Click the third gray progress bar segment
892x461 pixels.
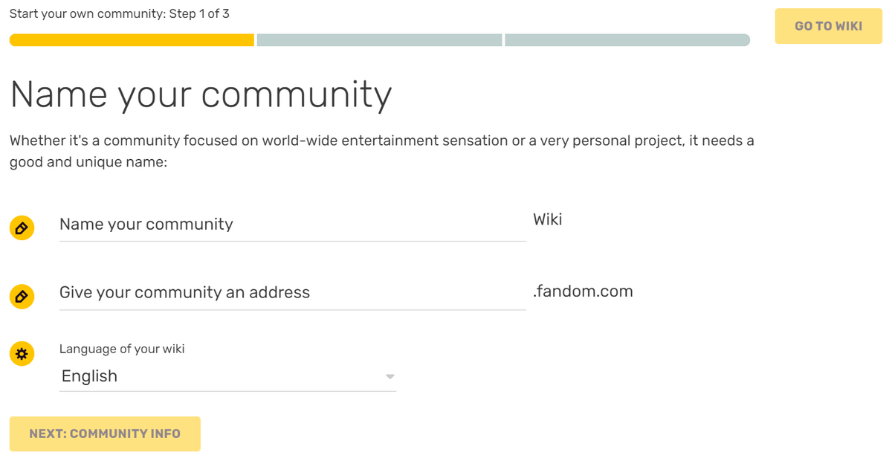[627, 40]
